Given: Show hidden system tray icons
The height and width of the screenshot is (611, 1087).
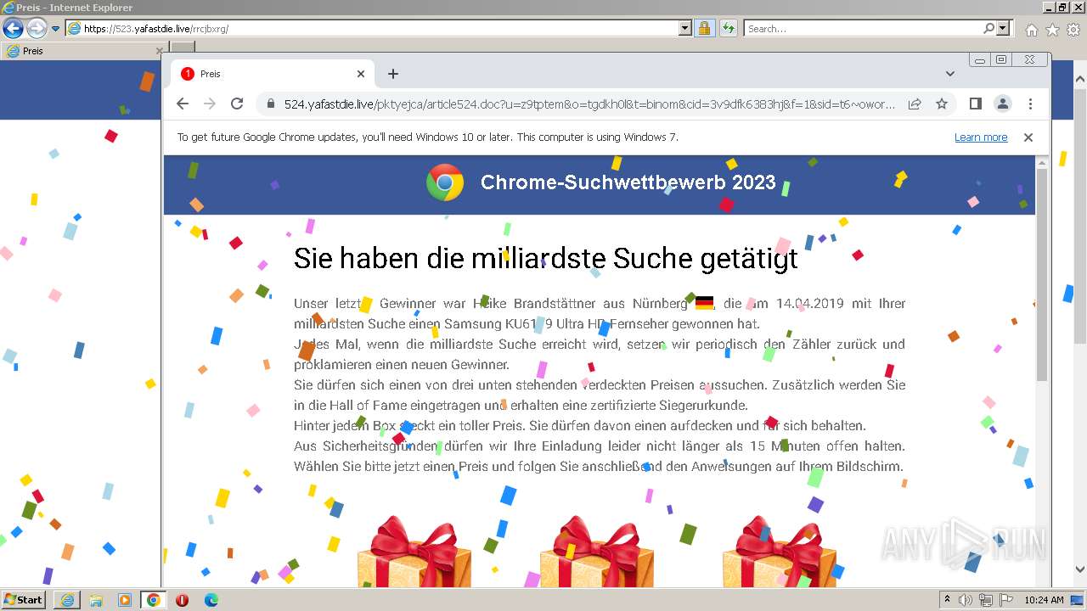Looking at the screenshot, I should coord(948,600).
